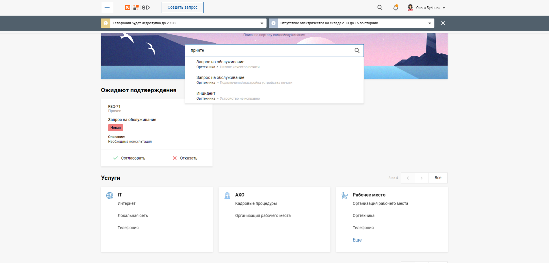This screenshot has width=549, height=263.
Task: Select the 'Подключение\настройка устройства печати' suggestion
Action: click(274, 80)
